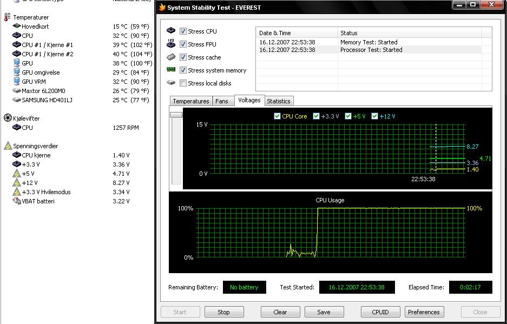Click the drive icon next to SAMSUNG HD401LJ
The image size is (507, 324).
(17, 100)
